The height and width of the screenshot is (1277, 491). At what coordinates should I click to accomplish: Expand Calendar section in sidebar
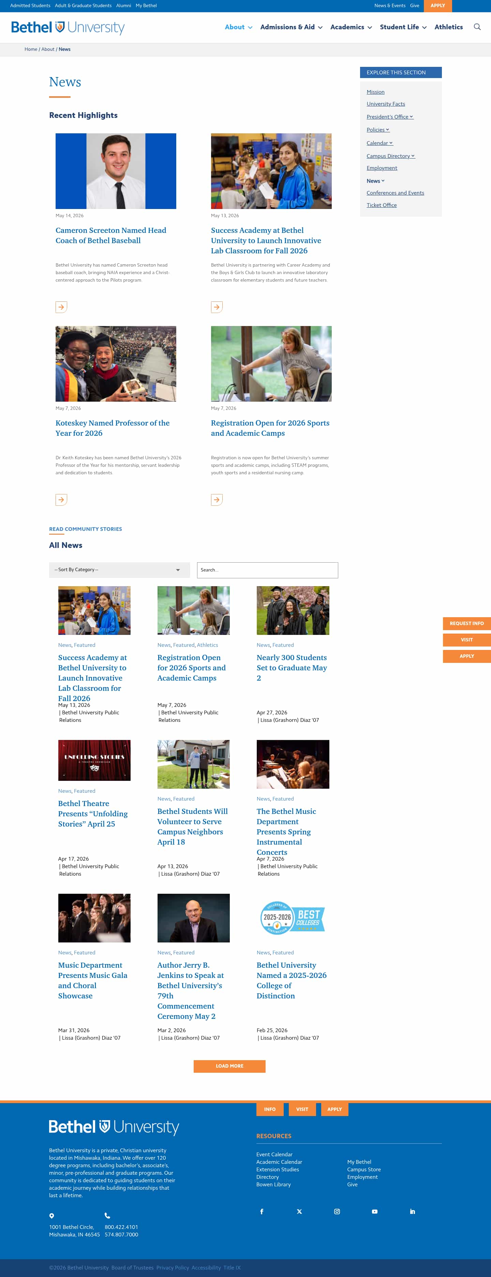[x=380, y=143]
